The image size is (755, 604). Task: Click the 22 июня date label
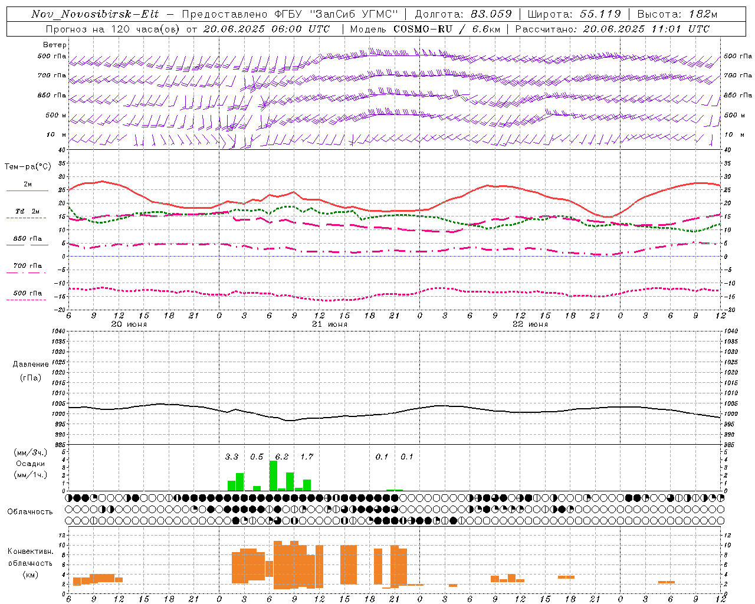tap(530, 324)
